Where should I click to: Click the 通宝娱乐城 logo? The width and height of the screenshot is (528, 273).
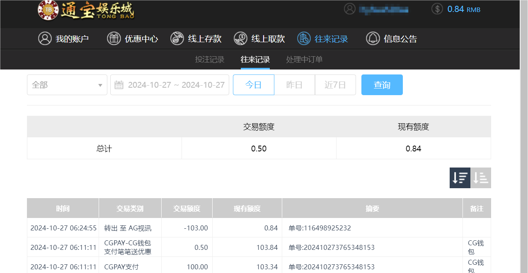(x=86, y=12)
